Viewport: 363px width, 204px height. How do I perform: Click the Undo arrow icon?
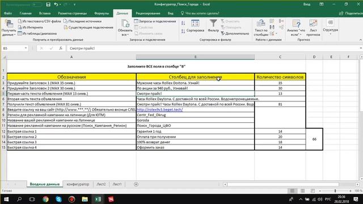tap(56, 5)
